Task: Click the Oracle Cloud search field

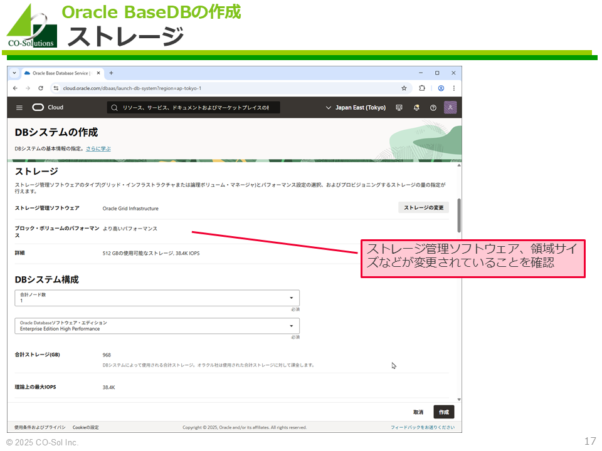Action: (193, 107)
